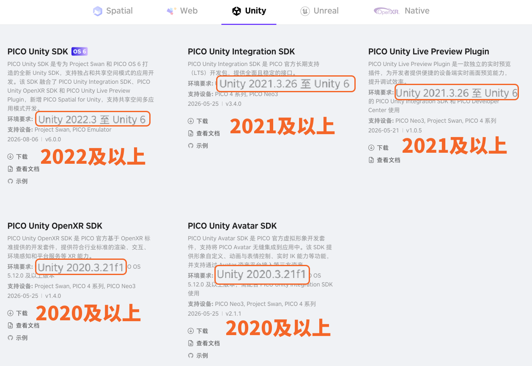Open samples for PICO Unity Integration SDK

coord(198,146)
